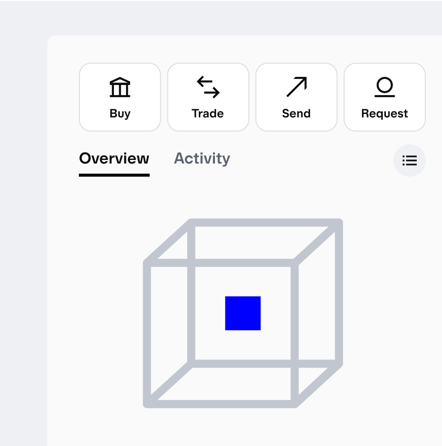Viewport: 442px width, 446px height.
Task: Open the Trade button
Action: point(208,97)
